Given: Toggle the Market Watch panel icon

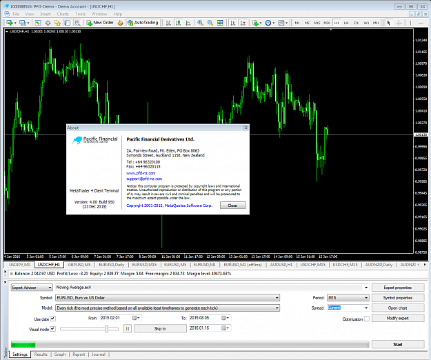Looking at the screenshot, I should 38,23.
